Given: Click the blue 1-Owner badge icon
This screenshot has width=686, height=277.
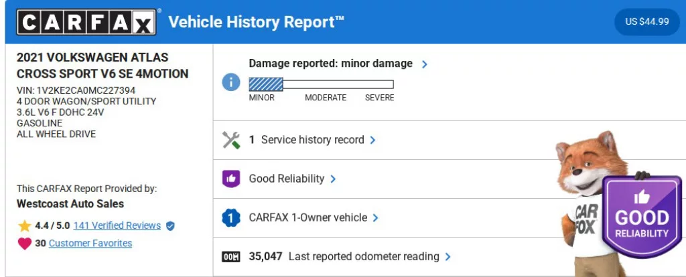Looking at the screenshot, I should pos(231,217).
